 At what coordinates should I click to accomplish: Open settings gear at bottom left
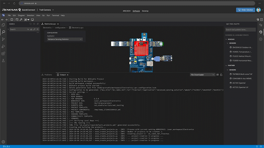tap(4, 142)
